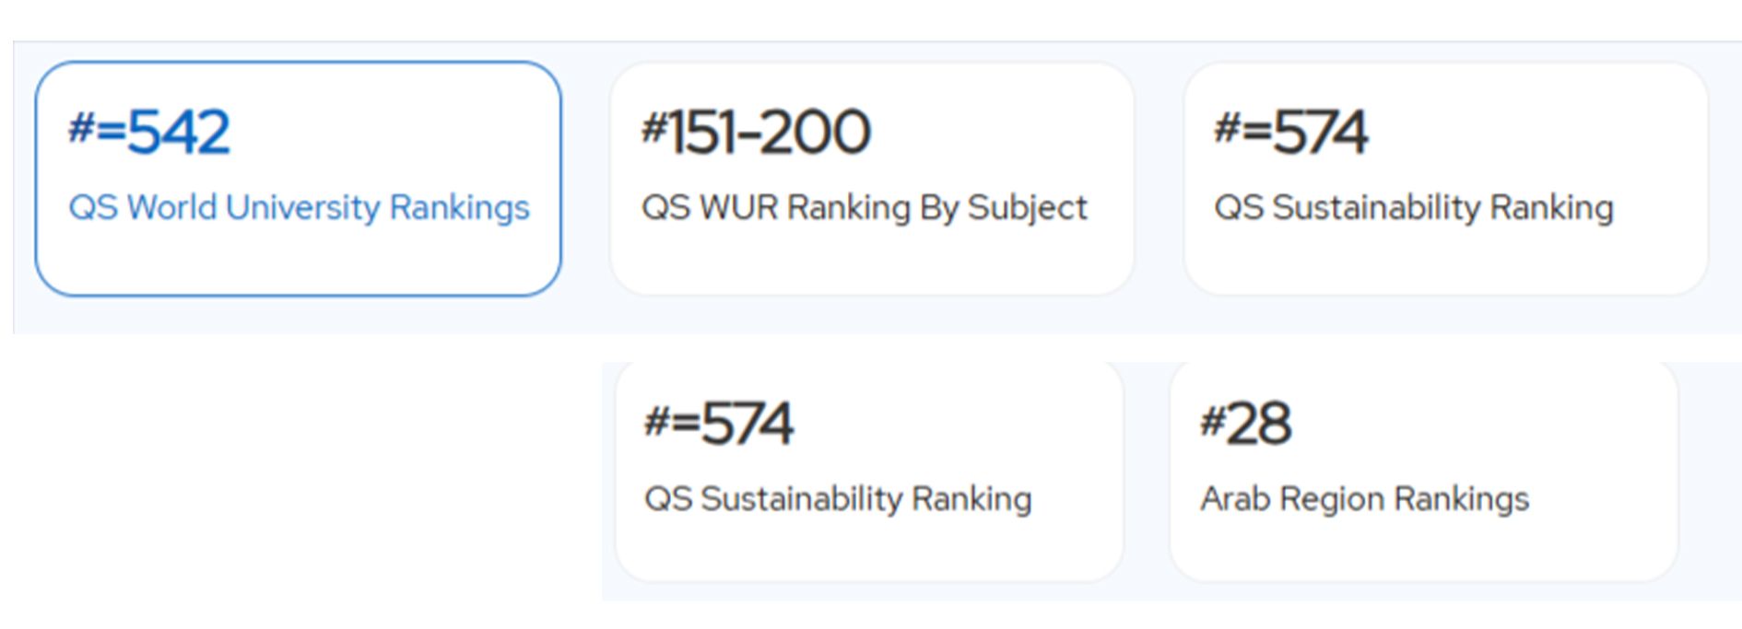The height and width of the screenshot is (629, 1742).
Task: Select the QS World University Rankings card
Action: [x=298, y=179]
